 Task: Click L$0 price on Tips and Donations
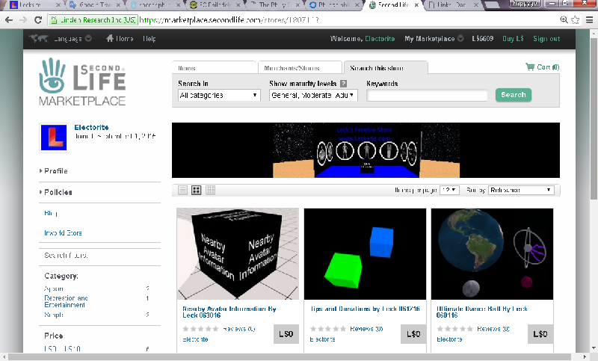(413, 334)
